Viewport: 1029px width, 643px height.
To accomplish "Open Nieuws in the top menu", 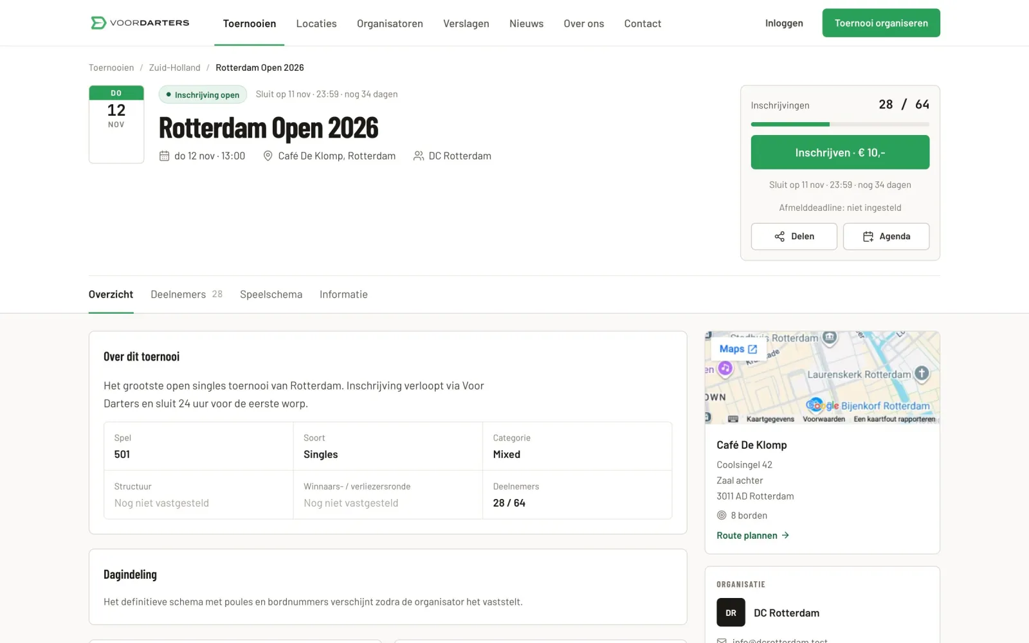I will click(x=526, y=24).
